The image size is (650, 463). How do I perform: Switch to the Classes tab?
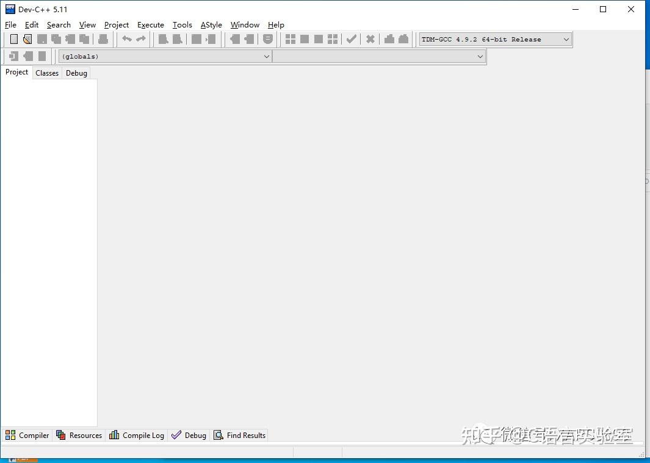(47, 73)
